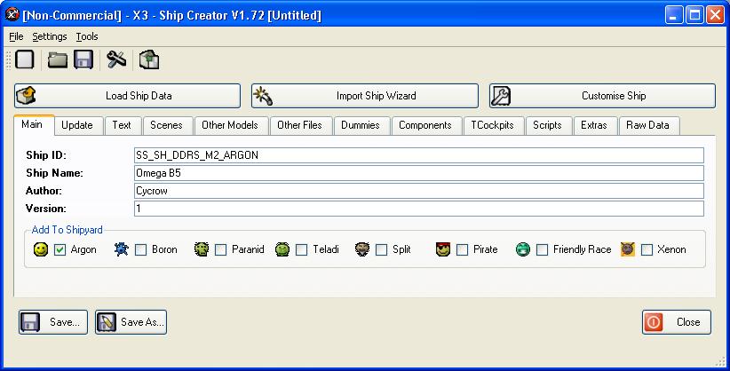
Task: Check the Pirate shipyard checkbox
Action: point(462,250)
